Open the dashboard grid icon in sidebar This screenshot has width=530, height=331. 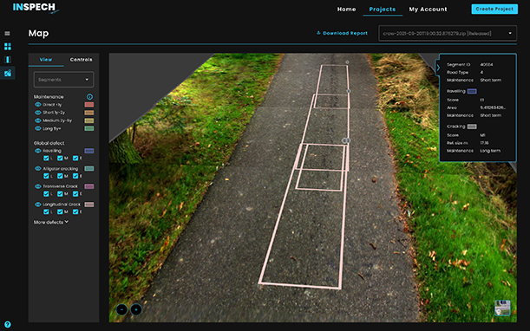pyautogui.click(x=8, y=46)
